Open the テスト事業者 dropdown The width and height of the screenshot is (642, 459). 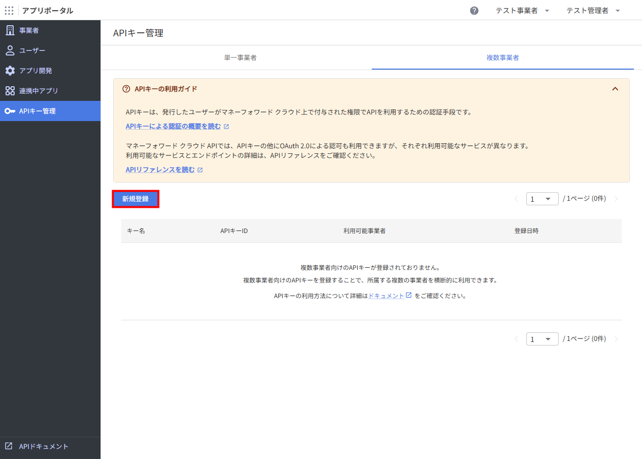click(x=522, y=11)
